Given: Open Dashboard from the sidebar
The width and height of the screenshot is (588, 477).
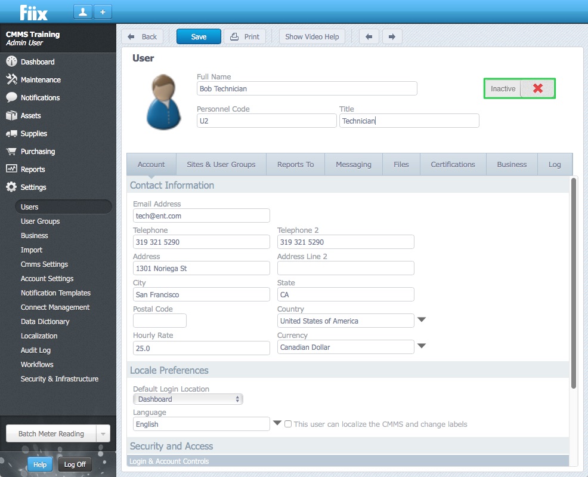Looking at the screenshot, I should click(x=38, y=62).
